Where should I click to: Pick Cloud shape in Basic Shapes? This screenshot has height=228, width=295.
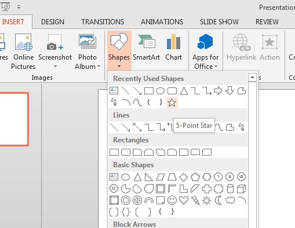(x=230, y=200)
